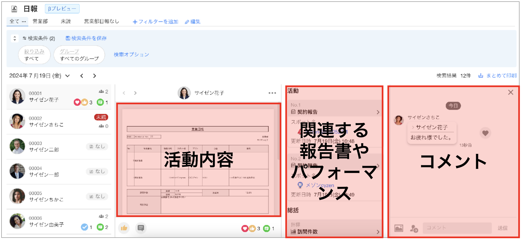
Task: Click the heart on さちこ's comment
Action: (485, 133)
